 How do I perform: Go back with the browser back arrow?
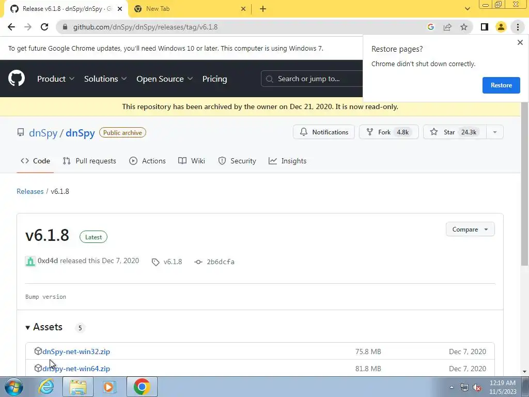click(x=11, y=27)
